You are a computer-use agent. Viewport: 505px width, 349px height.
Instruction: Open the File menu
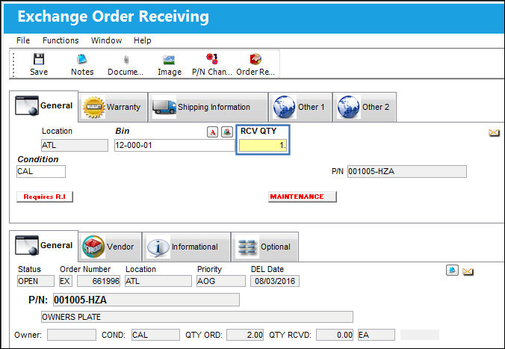tap(23, 40)
